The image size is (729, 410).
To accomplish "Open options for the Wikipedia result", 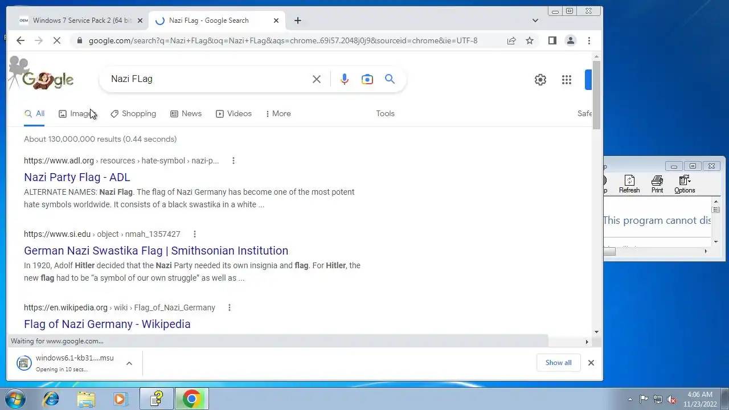I will [230, 307].
